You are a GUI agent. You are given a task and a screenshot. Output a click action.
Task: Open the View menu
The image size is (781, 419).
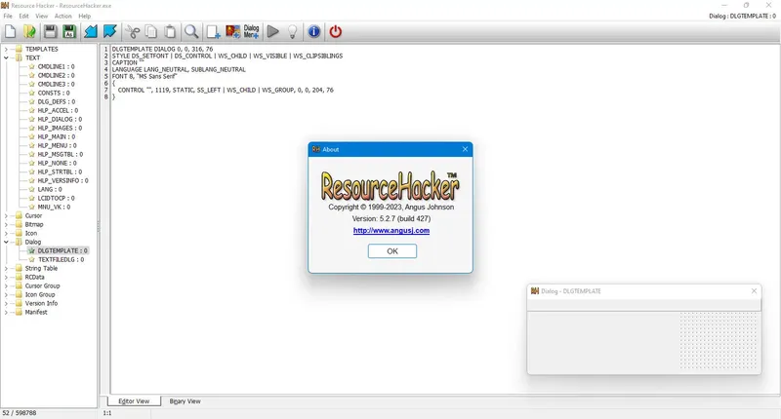(42, 16)
